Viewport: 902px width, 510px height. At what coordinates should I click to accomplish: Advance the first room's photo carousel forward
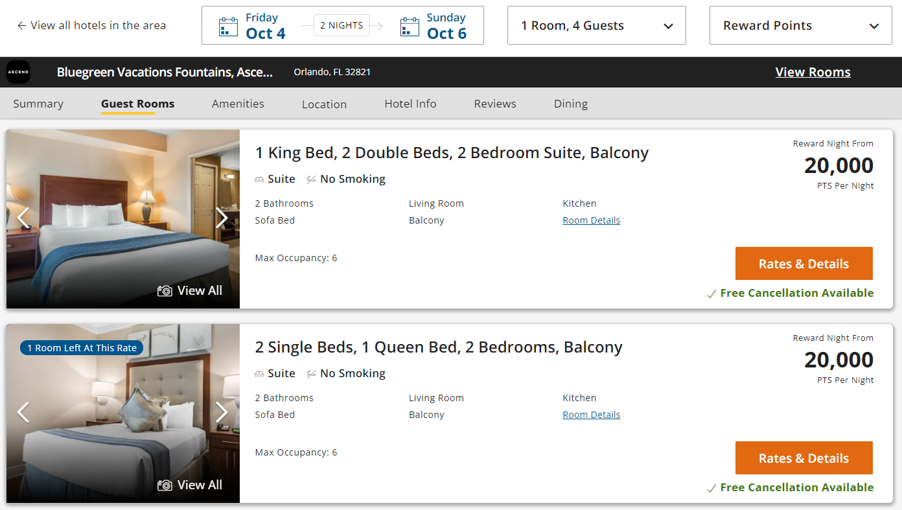[x=222, y=218]
